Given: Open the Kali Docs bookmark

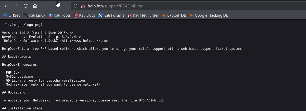Looking at the screenshot, I should point(85,15).
